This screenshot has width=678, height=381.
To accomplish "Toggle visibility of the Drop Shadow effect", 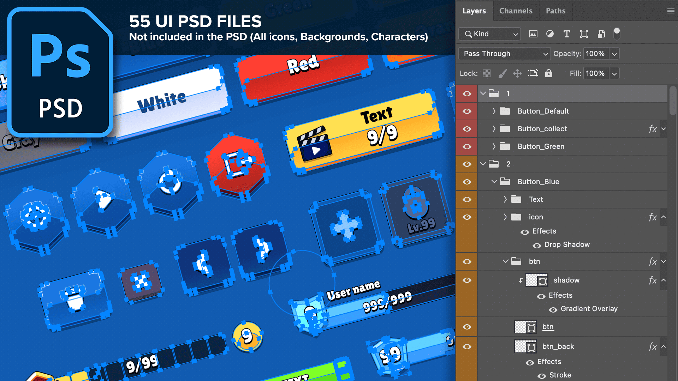I will pyautogui.click(x=537, y=245).
